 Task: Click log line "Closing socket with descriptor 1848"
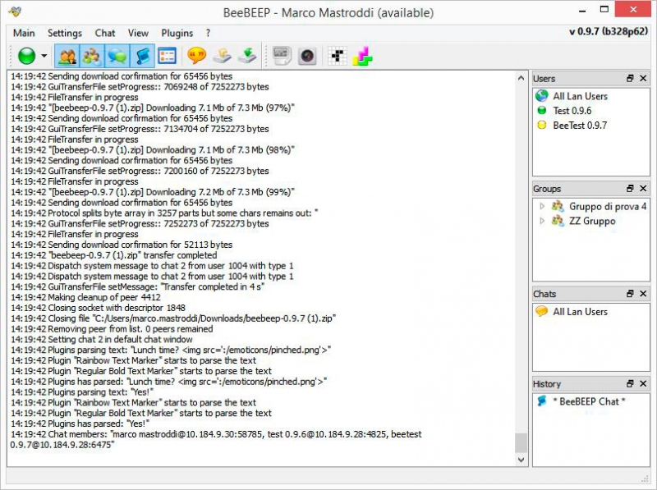tap(98, 308)
